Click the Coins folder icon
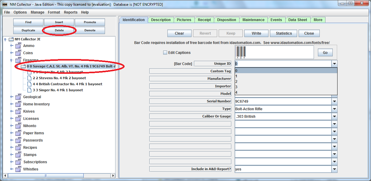The width and height of the screenshot is (371, 181). point(17,53)
